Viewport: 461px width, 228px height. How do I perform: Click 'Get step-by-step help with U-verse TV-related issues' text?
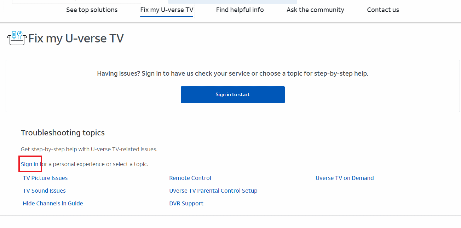[x=89, y=149]
